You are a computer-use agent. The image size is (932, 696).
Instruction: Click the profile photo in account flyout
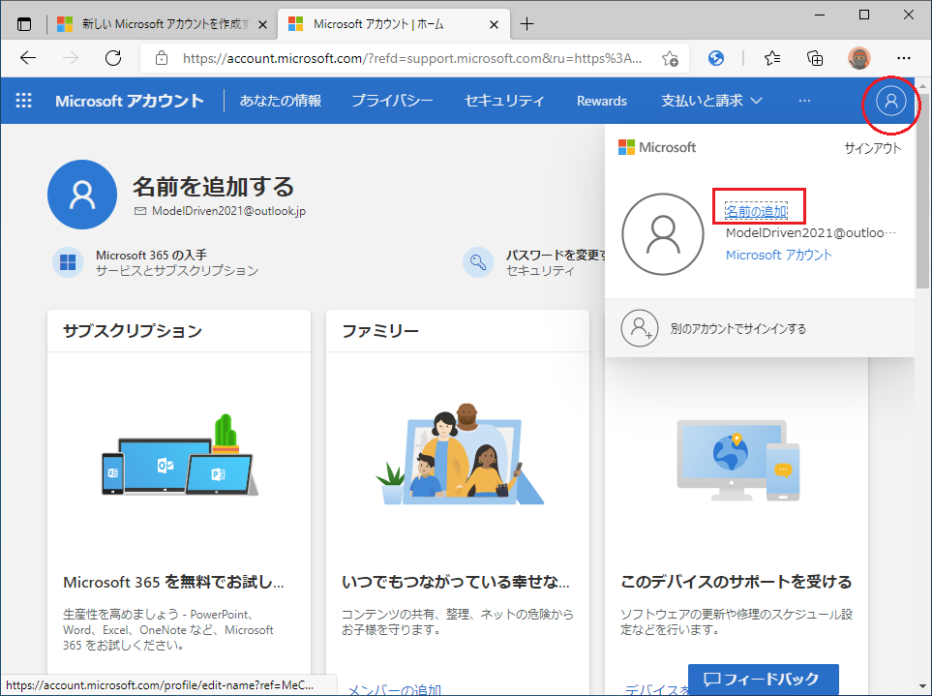coord(663,234)
